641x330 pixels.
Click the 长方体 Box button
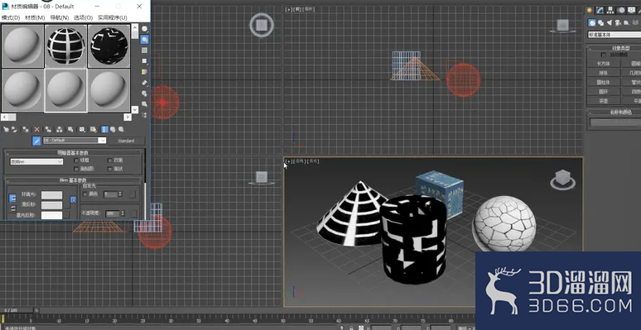(x=604, y=64)
